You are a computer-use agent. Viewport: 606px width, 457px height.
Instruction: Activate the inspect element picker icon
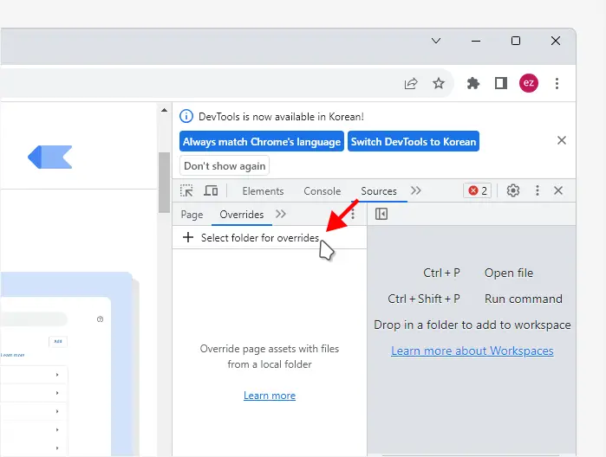coord(186,190)
